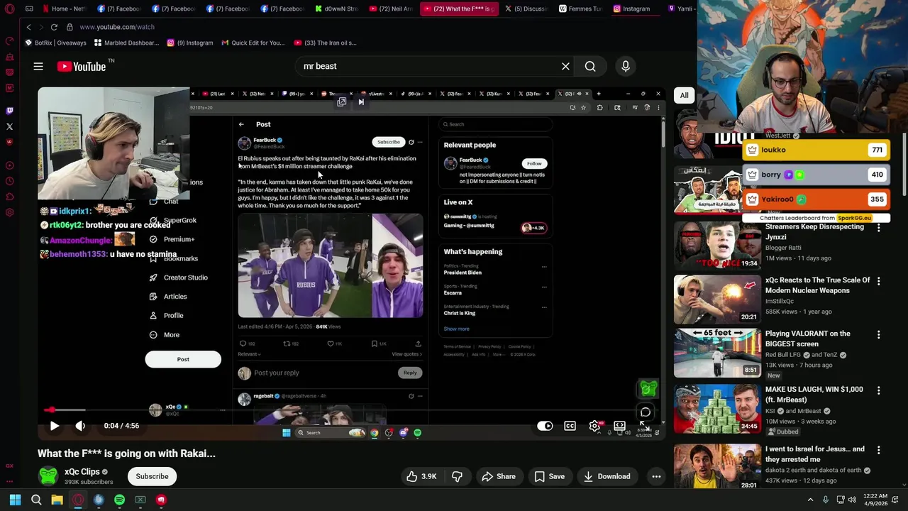The height and width of the screenshot is (511, 908).
Task: Go to the YouTube home logo
Action: (x=82, y=66)
